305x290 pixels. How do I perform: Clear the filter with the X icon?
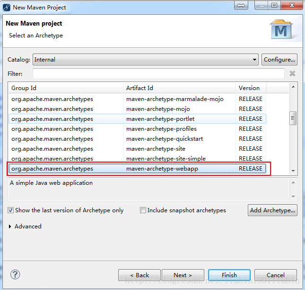pos(292,73)
